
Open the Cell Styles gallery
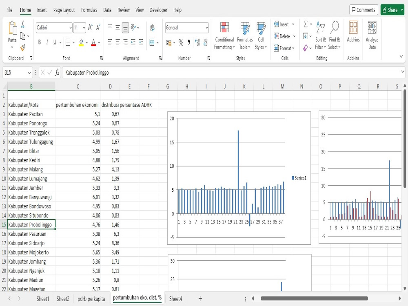[x=261, y=35]
